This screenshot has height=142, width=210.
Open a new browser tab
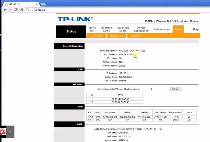(43, 4)
